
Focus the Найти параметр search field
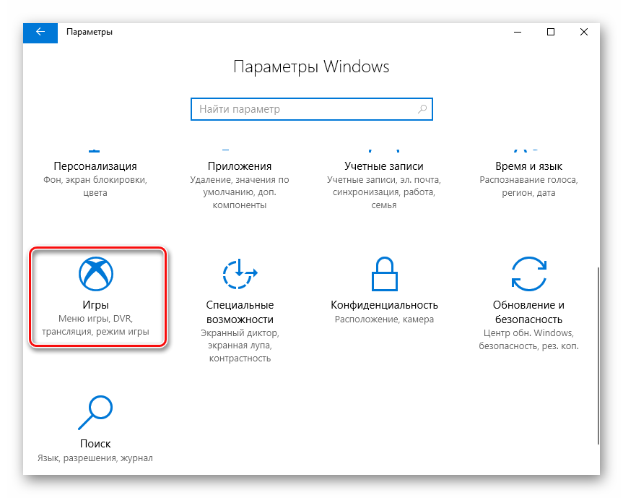[312, 109]
